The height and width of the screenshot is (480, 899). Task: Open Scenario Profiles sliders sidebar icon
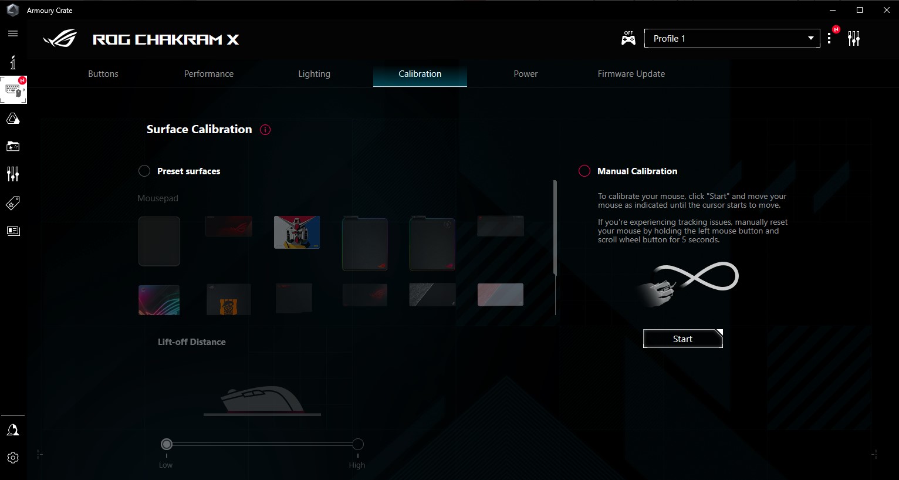[x=13, y=174]
